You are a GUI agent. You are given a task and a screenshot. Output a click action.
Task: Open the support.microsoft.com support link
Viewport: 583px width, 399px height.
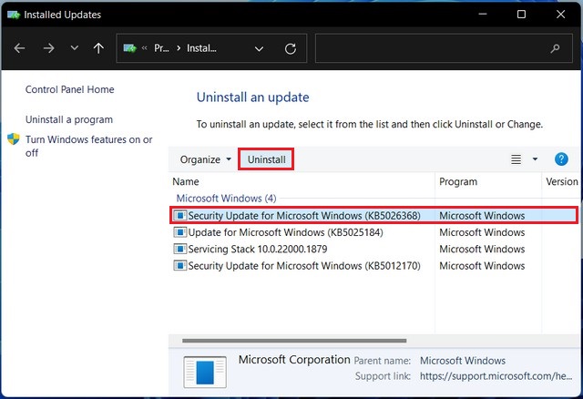(496, 376)
